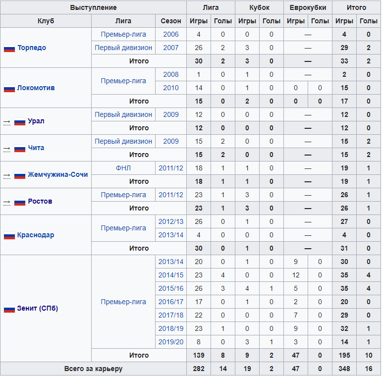382x376 pixels.
Task: Open the 2017/18 season link
Action: (171, 315)
